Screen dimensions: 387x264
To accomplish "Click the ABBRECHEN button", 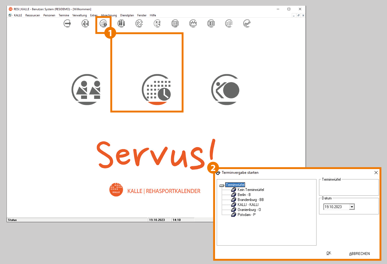I will [359, 254].
